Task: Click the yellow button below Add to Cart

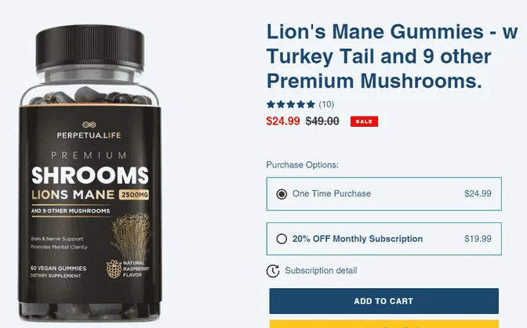Action: click(x=383, y=323)
